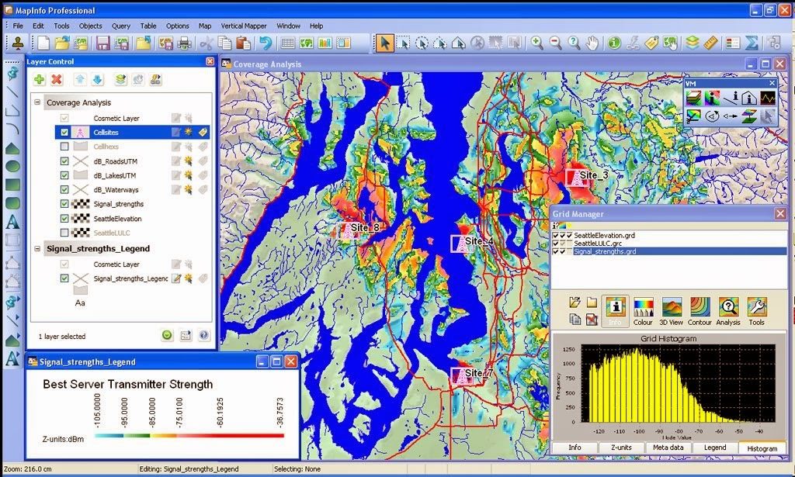The height and width of the screenshot is (477, 795).
Task: Open the Colour editor in Grid Manager
Action: 644,307
